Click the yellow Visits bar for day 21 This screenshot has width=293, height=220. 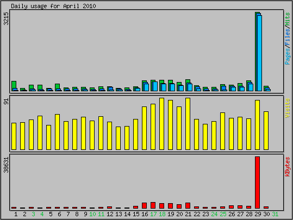pyautogui.click(x=188, y=124)
